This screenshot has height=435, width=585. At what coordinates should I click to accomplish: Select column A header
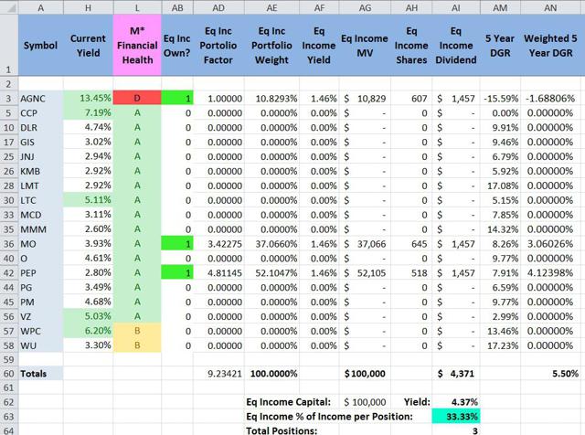pos(40,7)
